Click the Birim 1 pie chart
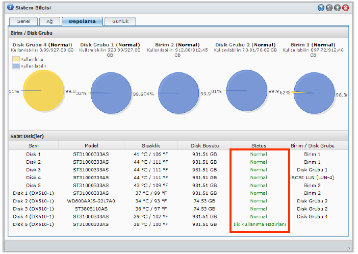 [314, 93]
